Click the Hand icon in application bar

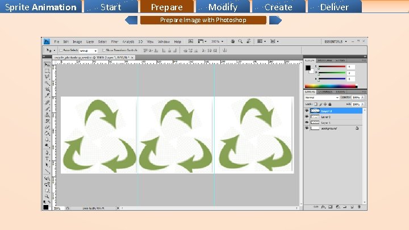(x=232, y=41)
